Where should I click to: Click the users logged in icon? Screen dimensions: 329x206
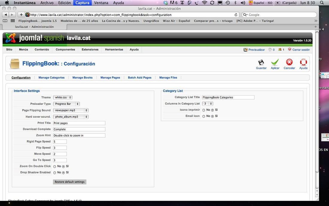coord(280,50)
